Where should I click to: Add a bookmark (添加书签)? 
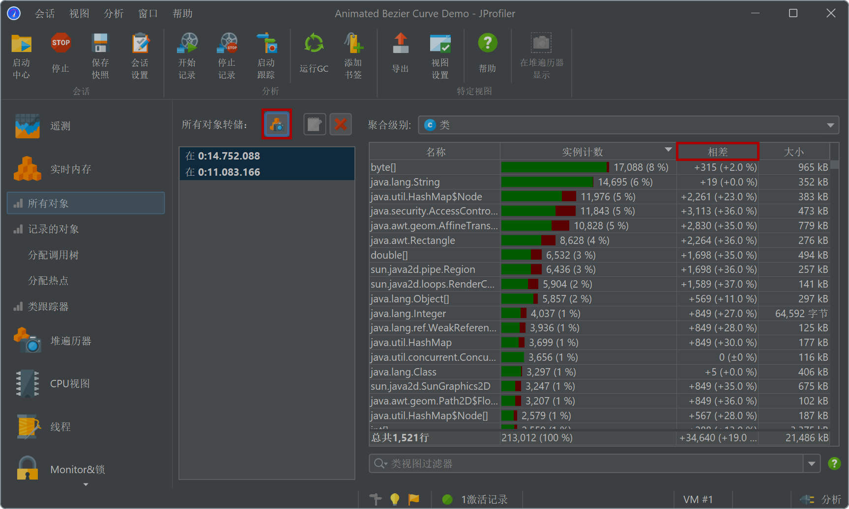[353, 56]
